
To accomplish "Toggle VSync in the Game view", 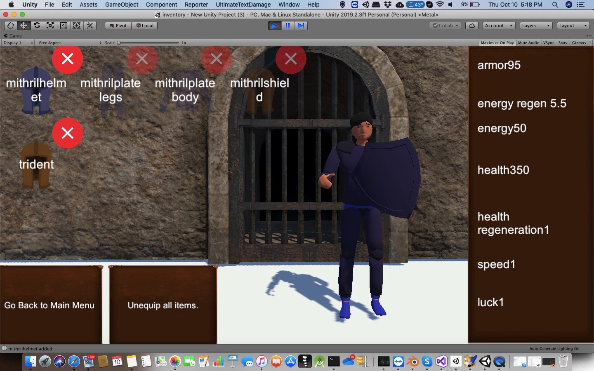I will (549, 43).
